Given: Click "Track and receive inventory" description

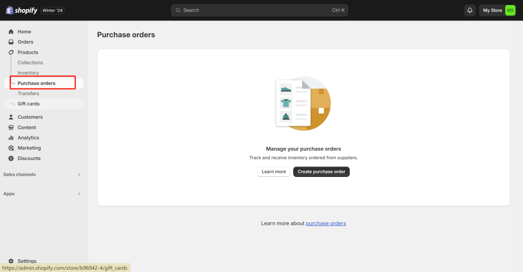Looking at the screenshot, I should pyautogui.click(x=303, y=157).
